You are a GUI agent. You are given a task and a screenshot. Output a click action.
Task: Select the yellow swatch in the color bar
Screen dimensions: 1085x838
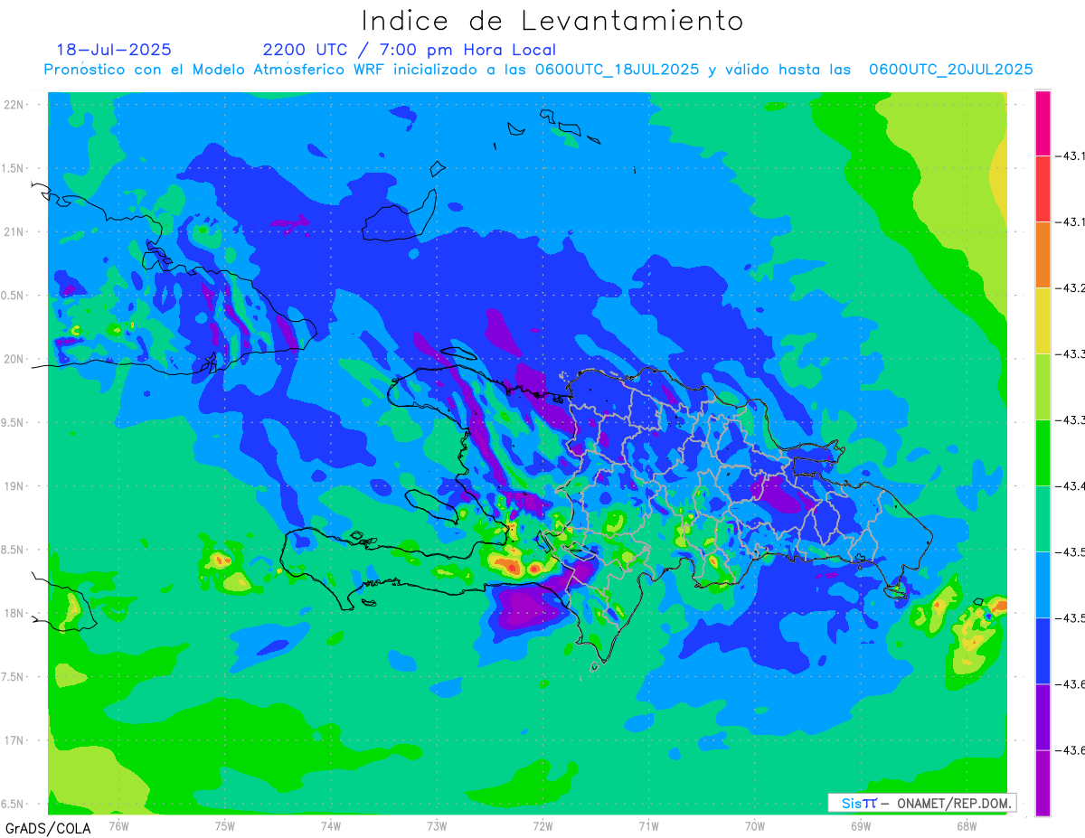1043,321
